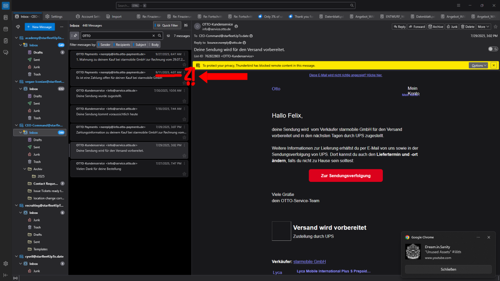This screenshot has height=281, width=500.
Task: Clear the OTTO search text with X
Action: coord(154,36)
